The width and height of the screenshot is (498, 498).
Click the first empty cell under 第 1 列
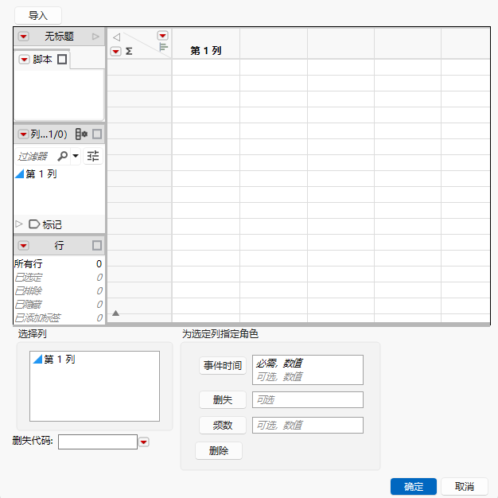coord(206,68)
